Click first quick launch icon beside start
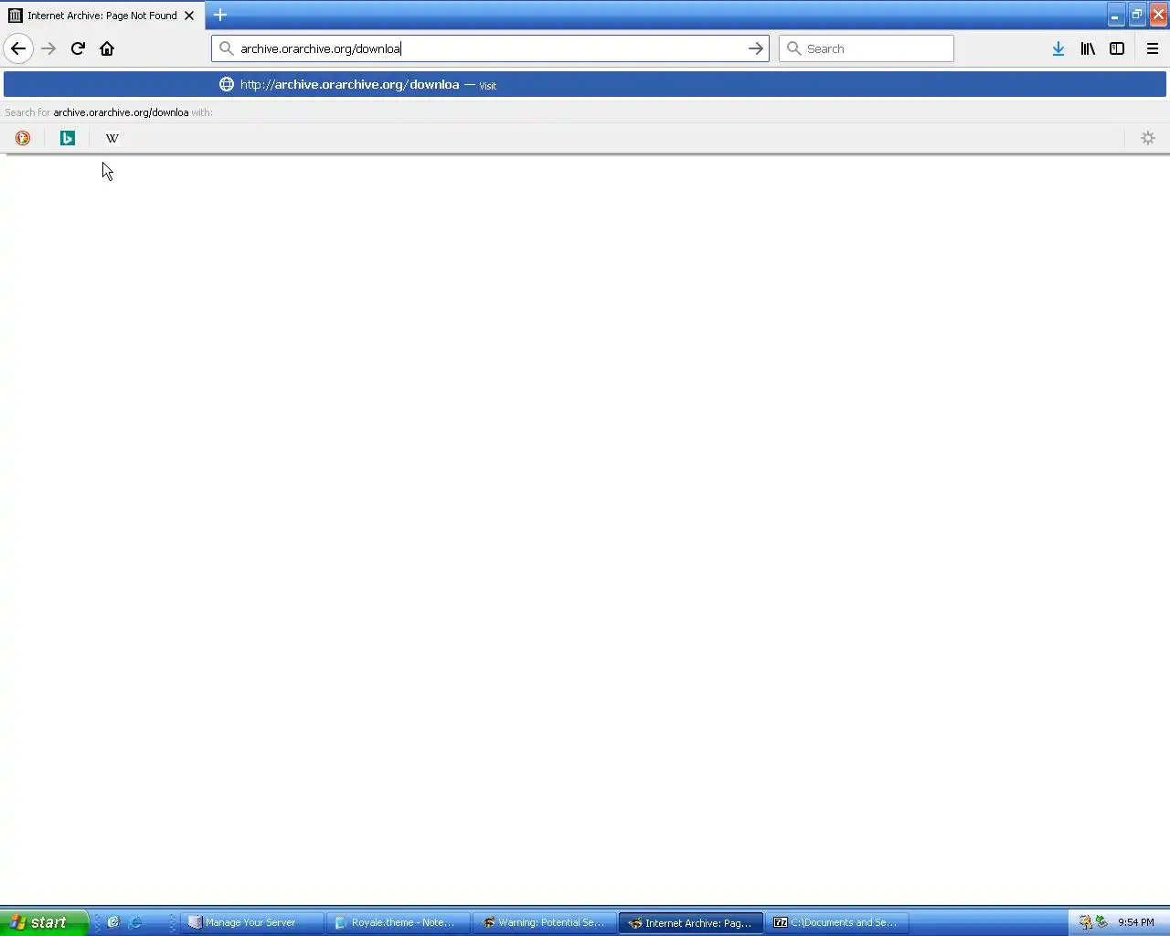1170x936 pixels. pyautogui.click(x=113, y=922)
